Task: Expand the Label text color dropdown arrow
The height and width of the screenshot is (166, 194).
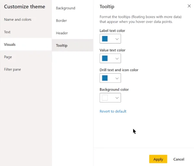Action: point(117,39)
